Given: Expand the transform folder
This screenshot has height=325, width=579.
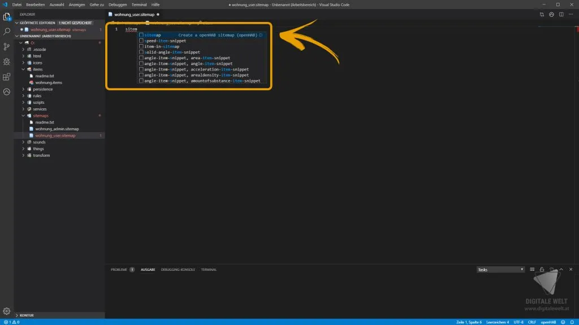Looking at the screenshot, I should tap(59, 156).
